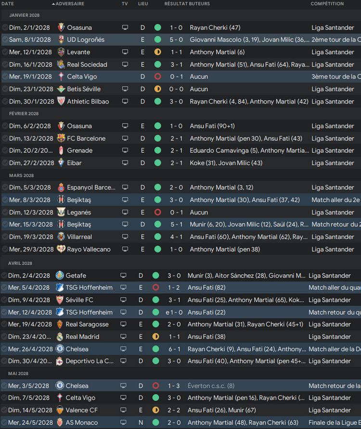The image size is (361, 429).
Task: Sort by the COMPÉTITION column header
Action: (x=327, y=4)
